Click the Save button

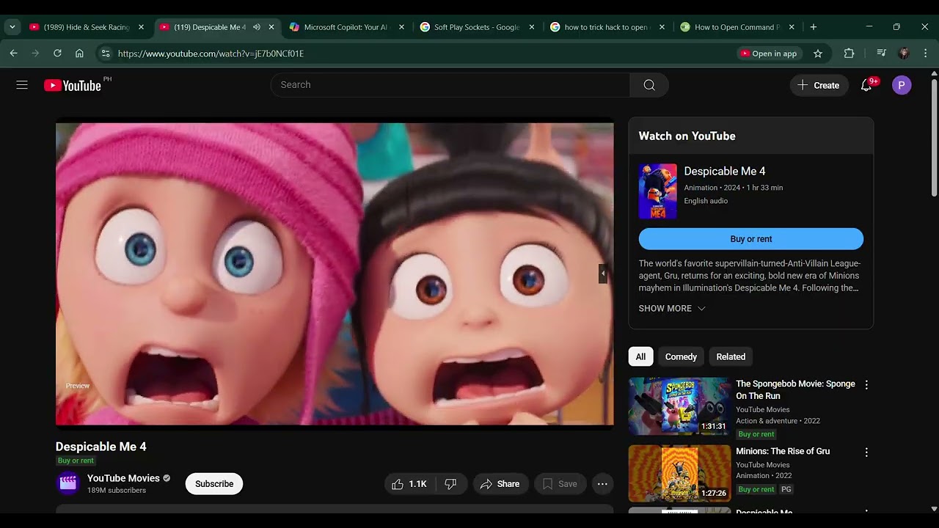click(x=560, y=484)
